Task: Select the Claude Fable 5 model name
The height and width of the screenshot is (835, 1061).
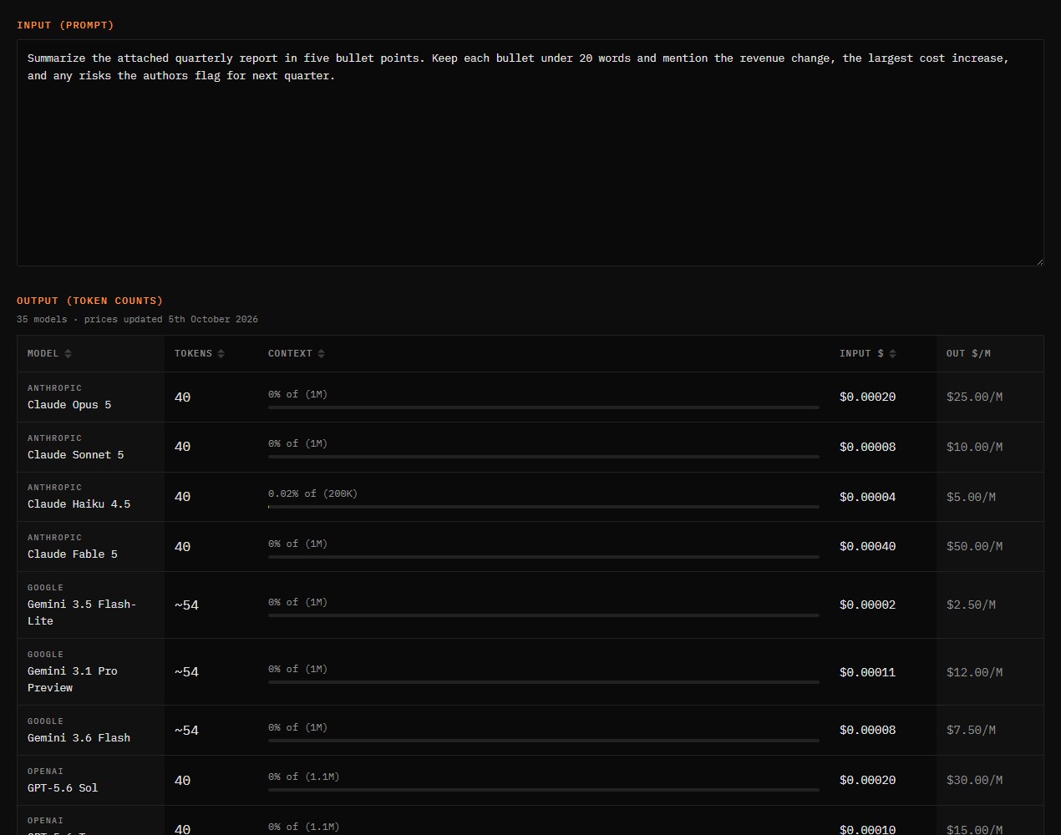Action: pyautogui.click(x=73, y=554)
